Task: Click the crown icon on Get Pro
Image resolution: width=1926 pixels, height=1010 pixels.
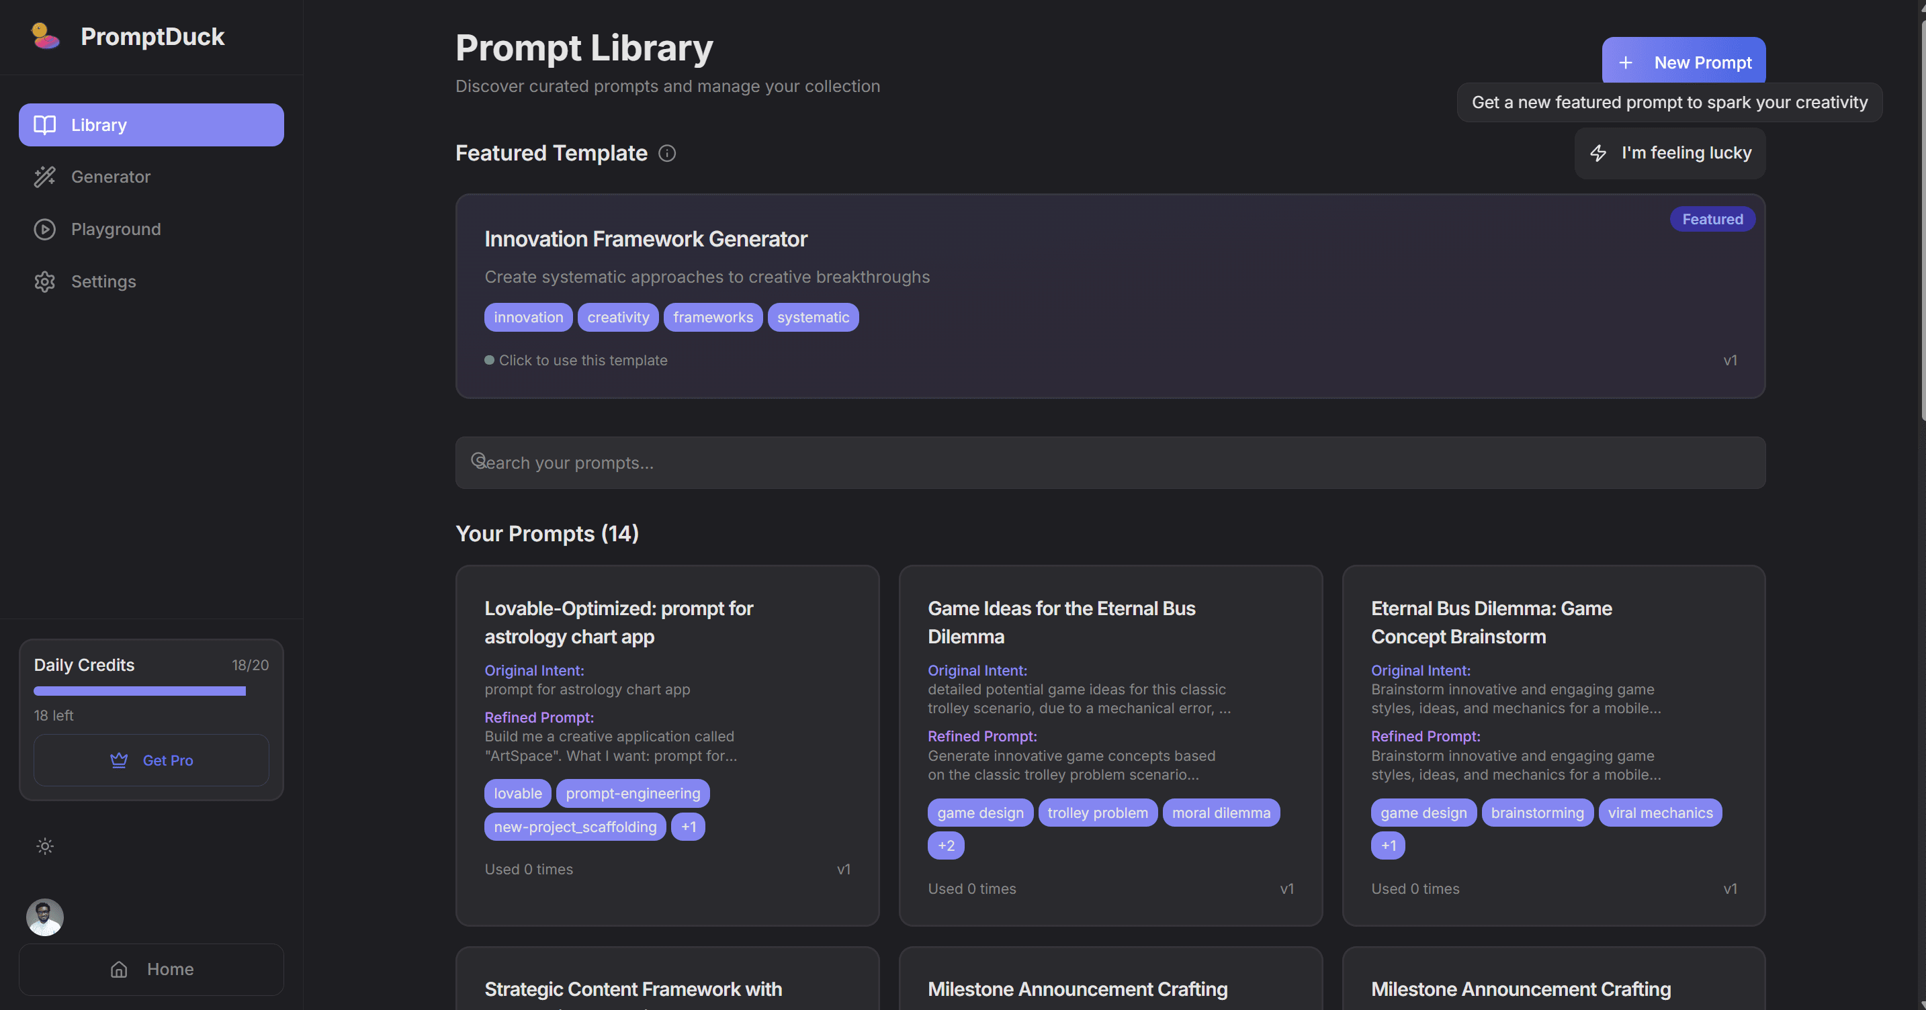Action: [119, 760]
